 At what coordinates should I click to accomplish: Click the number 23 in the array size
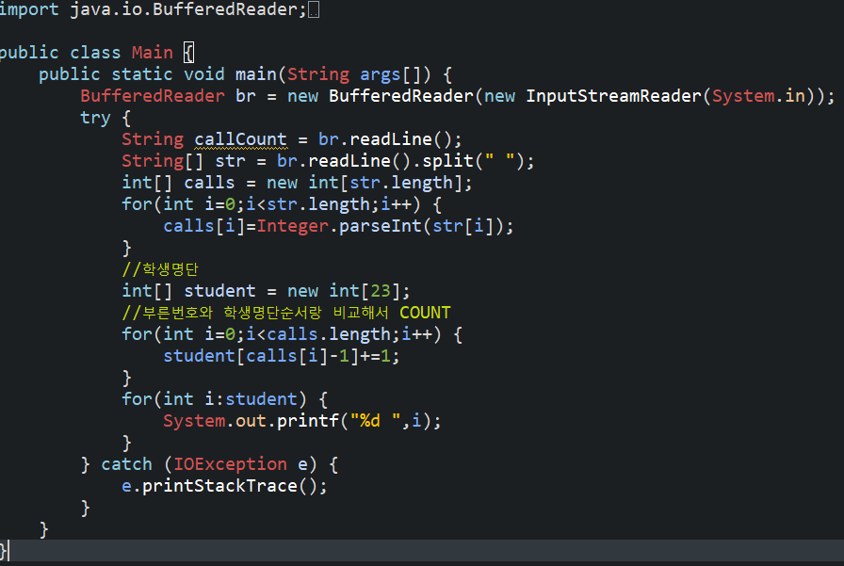click(380, 290)
